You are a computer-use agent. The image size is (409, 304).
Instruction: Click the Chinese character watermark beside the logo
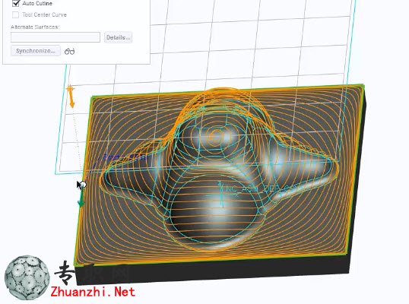(x=65, y=274)
